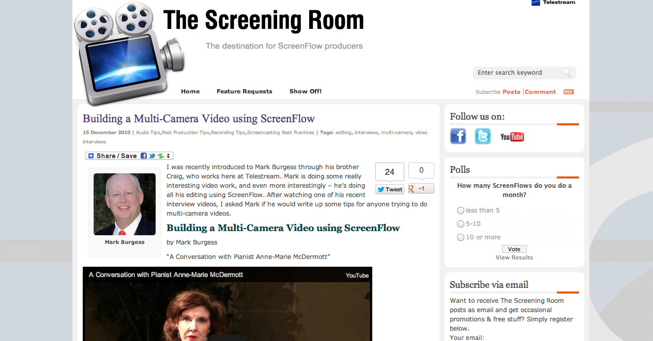Image resolution: width=653 pixels, height=341 pixels.
Task: Open the Facebook follow icon
Action: point(458,136)
